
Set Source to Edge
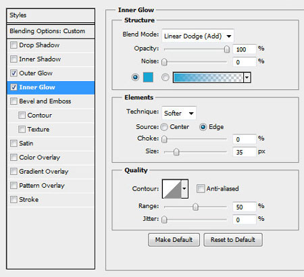(203, 127)
